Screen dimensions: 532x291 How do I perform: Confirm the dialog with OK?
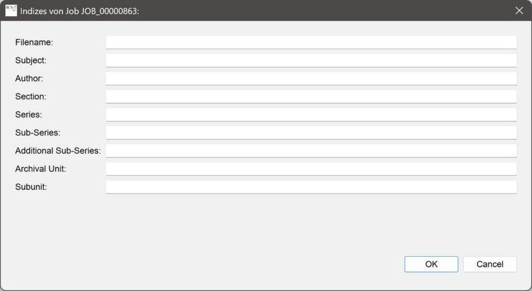click(x=431, y=264)
